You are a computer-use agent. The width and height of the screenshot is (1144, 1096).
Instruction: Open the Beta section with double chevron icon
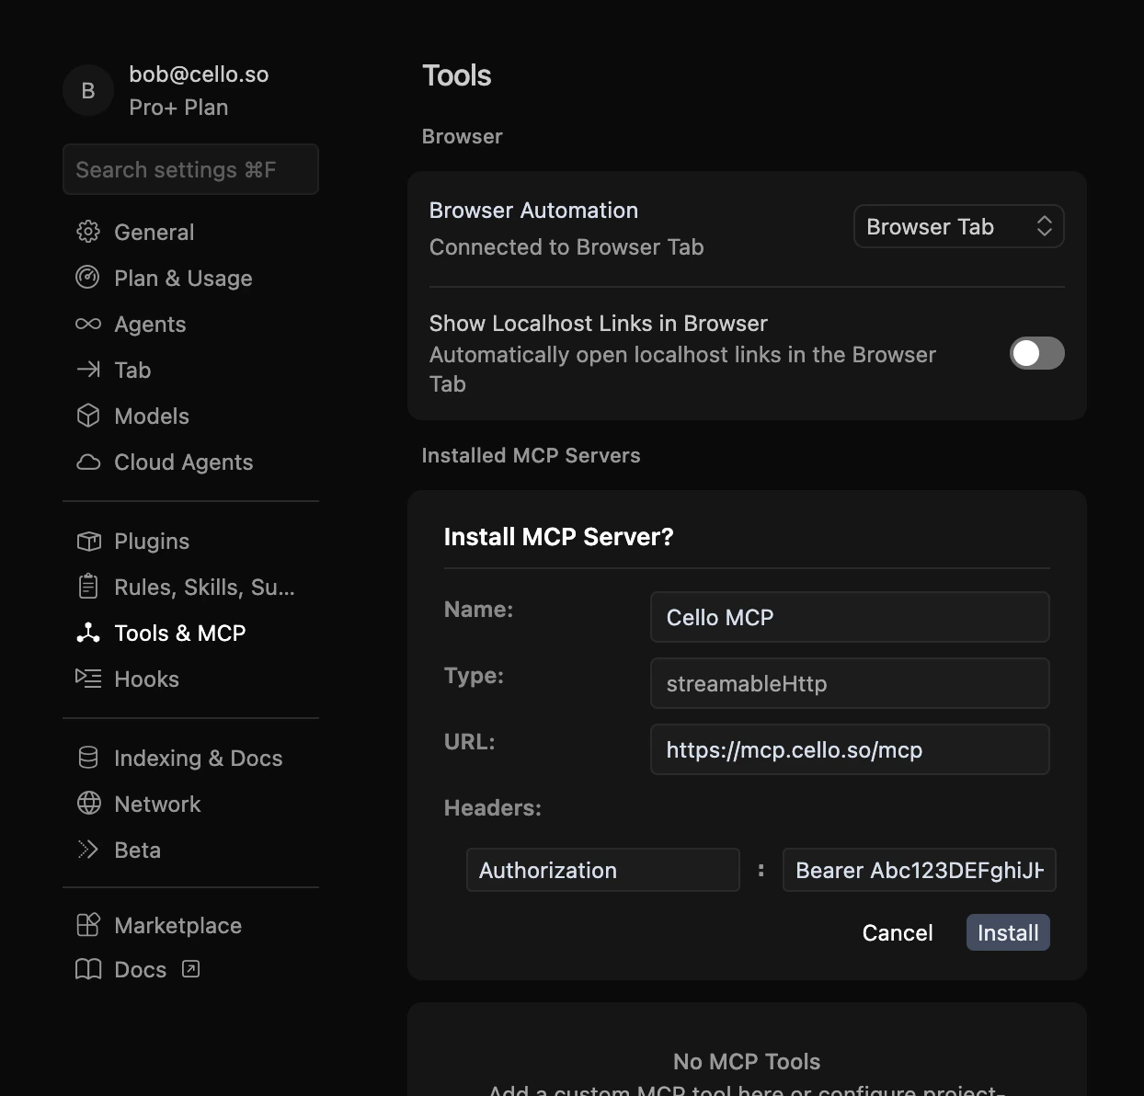point(88,850)
